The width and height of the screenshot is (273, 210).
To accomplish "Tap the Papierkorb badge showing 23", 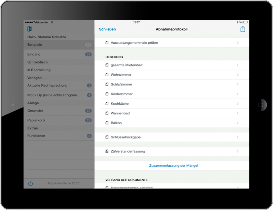I will pos(88,120).
